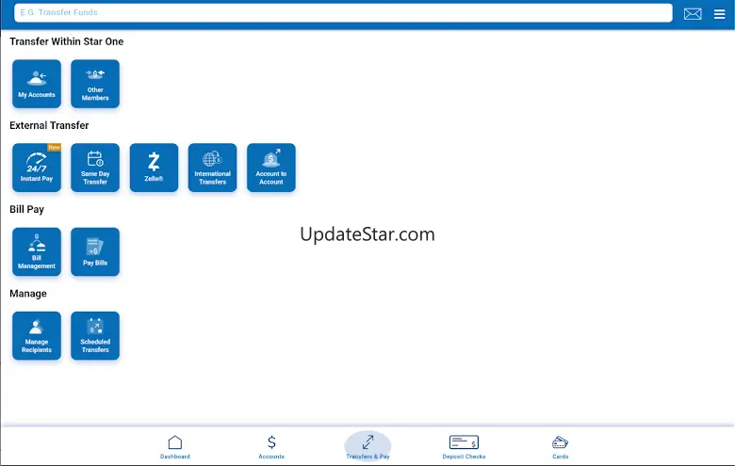Viewport: 735px width, 466px height.
Task: Open messages envelope icon
Action: click(x=693, y=14)
